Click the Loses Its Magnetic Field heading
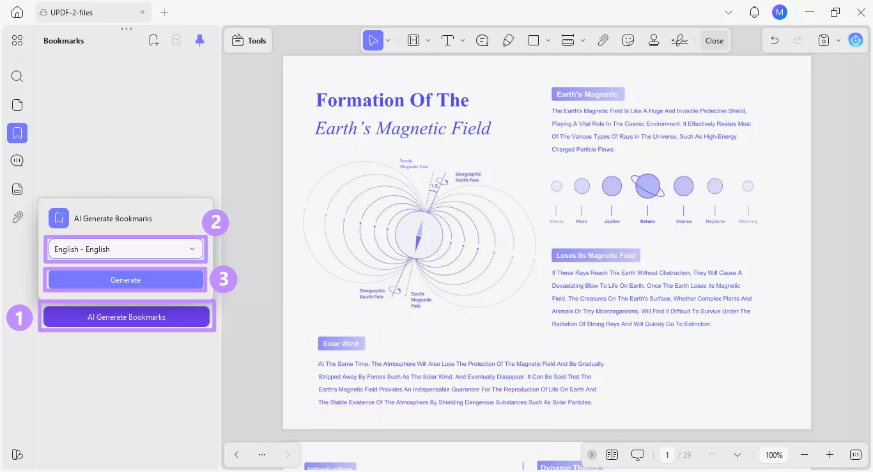Image resolution: width=873 pixels, height=472 pixels. (596, 255)
